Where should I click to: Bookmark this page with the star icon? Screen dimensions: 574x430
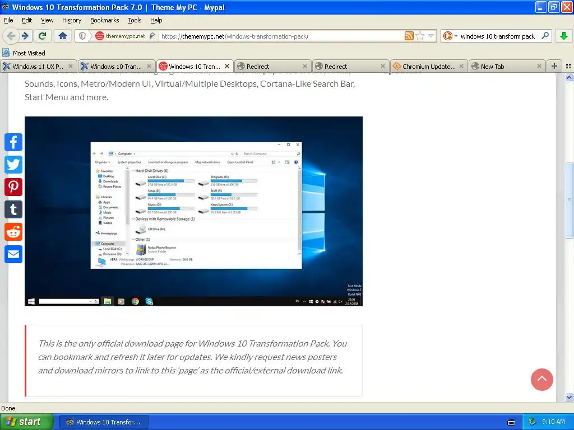[x=420, y=36]
